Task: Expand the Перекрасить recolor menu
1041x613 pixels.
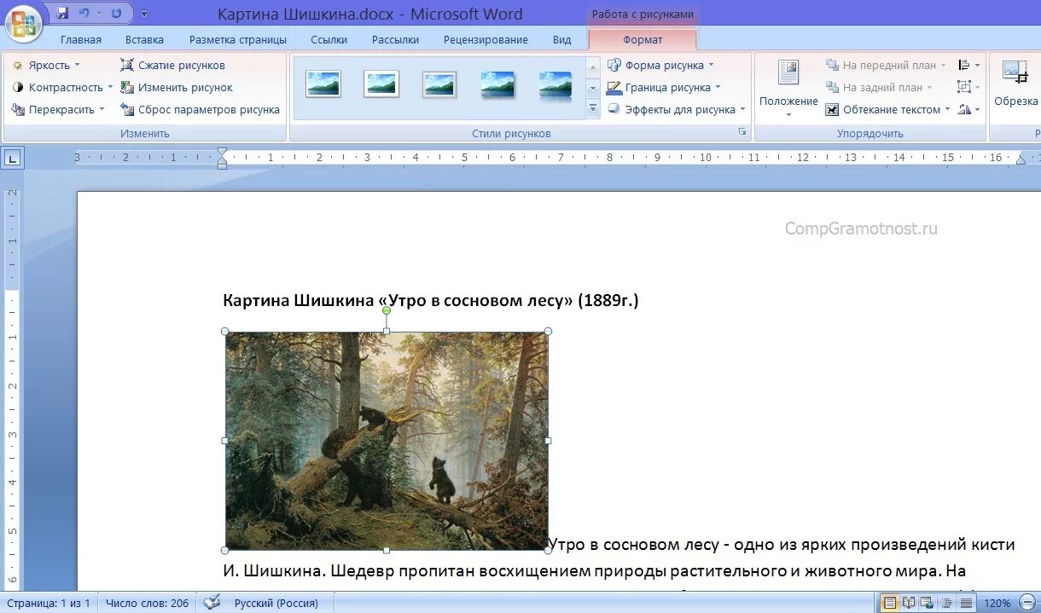Action: click(58, 109)
